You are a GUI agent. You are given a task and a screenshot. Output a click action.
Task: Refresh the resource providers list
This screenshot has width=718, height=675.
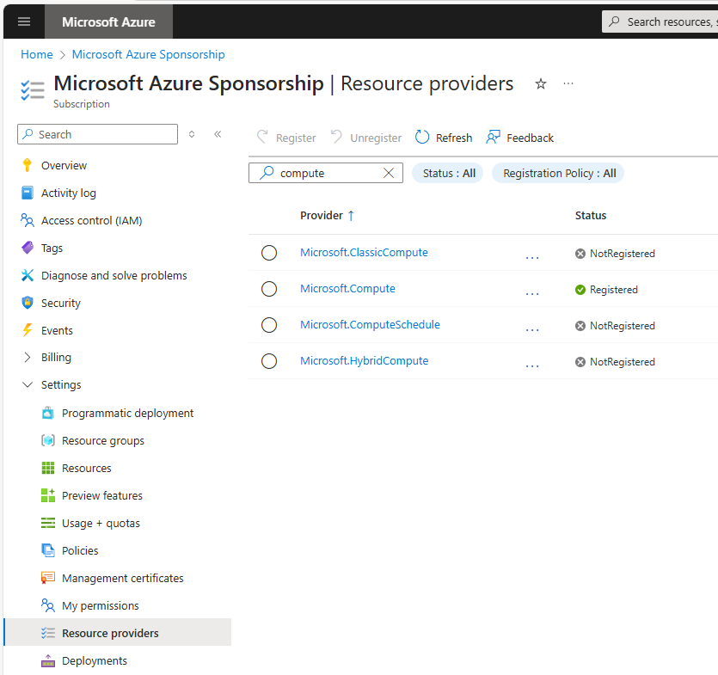pos(443,138)
